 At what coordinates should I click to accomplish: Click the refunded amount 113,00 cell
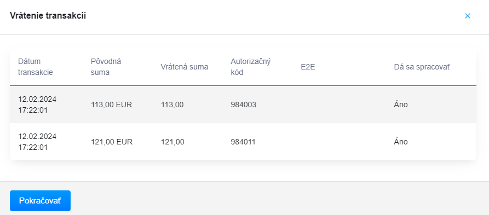[172, 104]
